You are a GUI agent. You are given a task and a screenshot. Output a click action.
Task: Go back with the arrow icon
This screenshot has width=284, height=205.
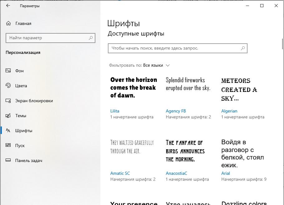click(8, 6)
